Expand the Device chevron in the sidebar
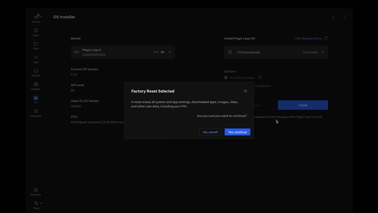Viewport: 378px width, 213px height. [x=41, y=17]
